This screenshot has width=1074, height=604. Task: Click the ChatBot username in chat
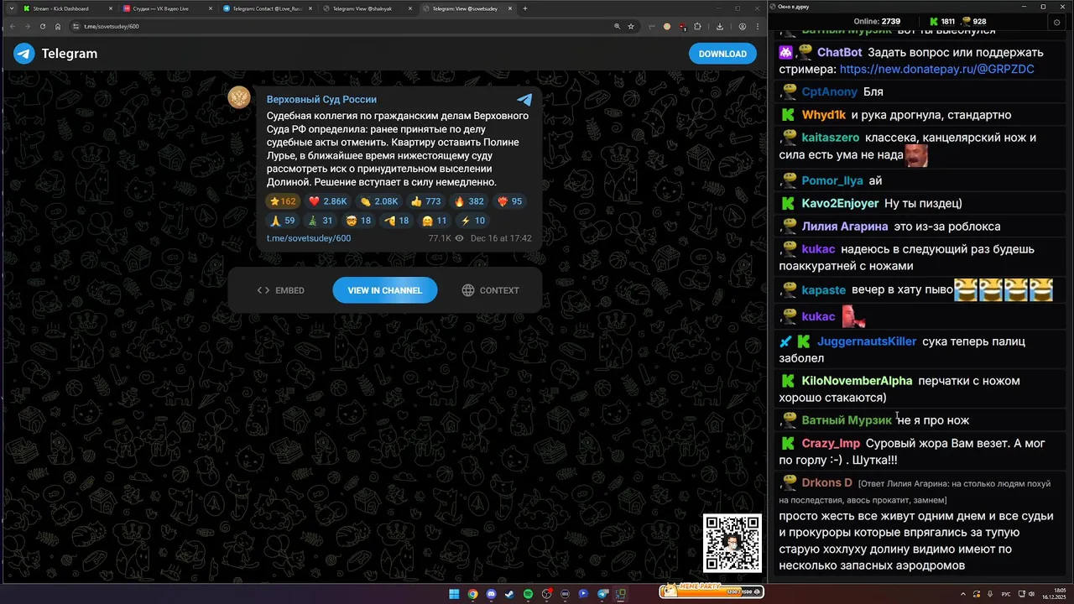(840, 52)
